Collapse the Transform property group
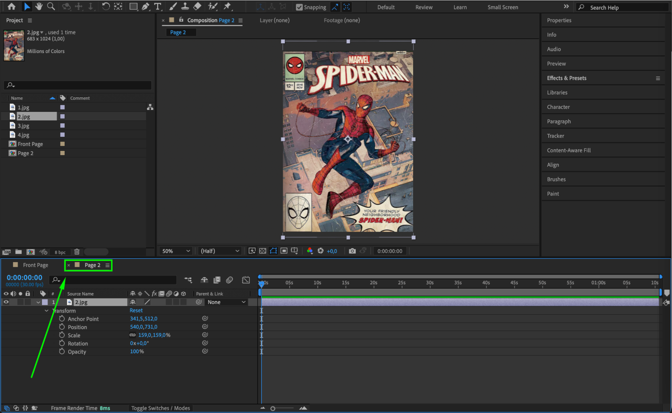This screenshot has height=413, width=672. pyautogui.click(x=46, y=311)
